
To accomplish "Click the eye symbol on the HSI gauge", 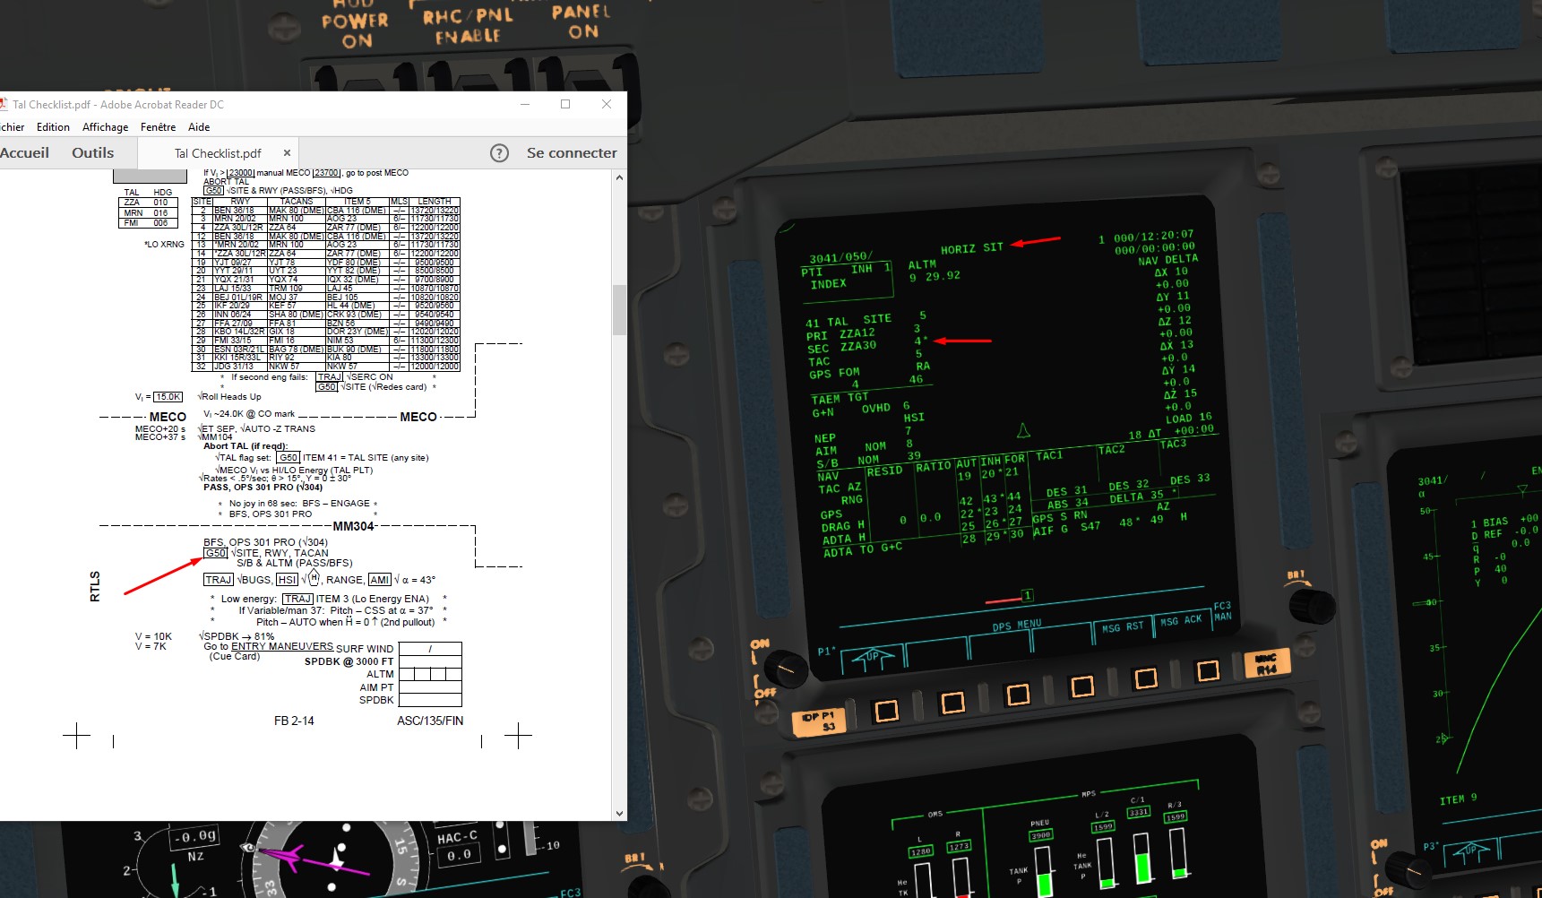I will tap(248, 847).
